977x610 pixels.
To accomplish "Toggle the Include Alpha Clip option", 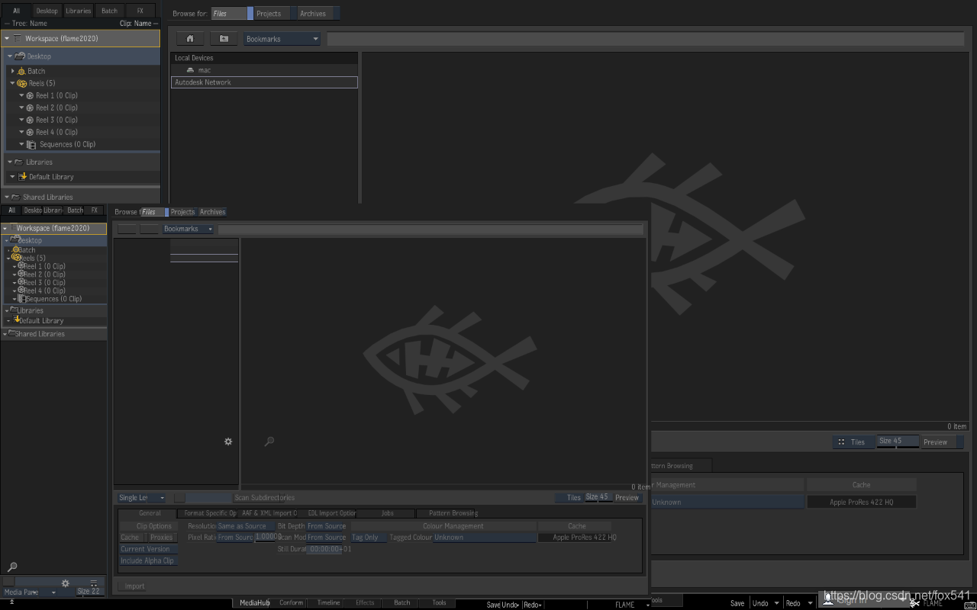I will 147,560.
